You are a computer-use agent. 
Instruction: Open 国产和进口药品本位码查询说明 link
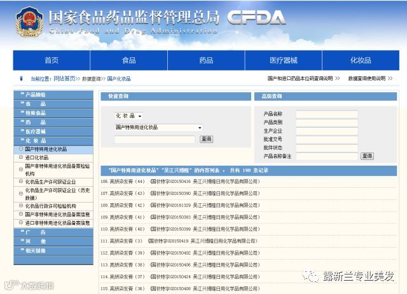(303, 78)
